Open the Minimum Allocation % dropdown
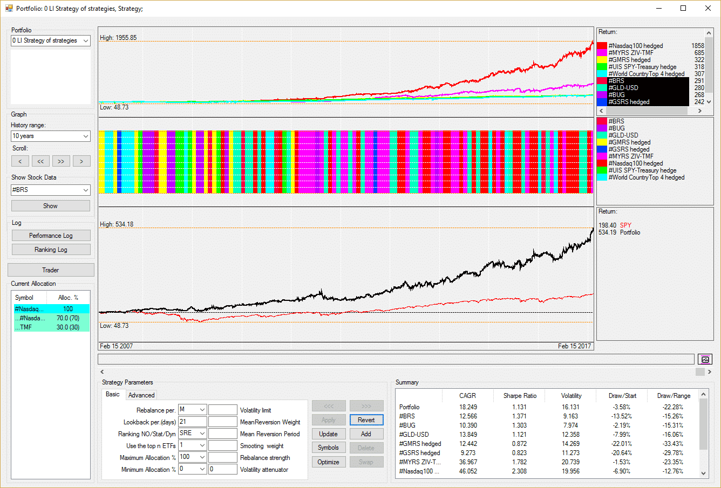 pos(192,469)
